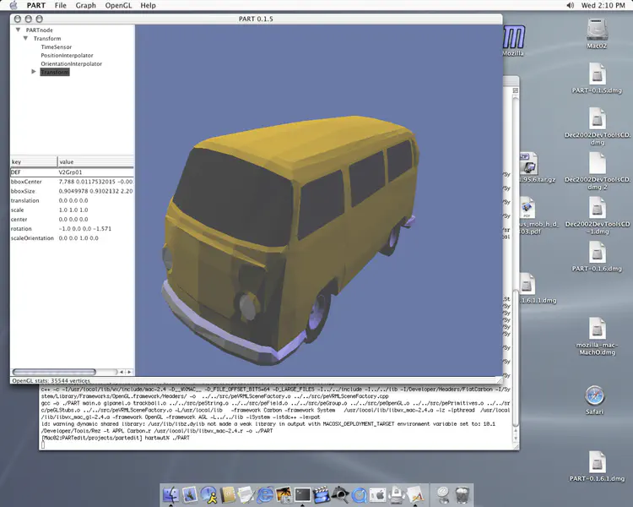Click the rotation value '-1.0 0.0 0.0 -1.571'
Image resolution: width=633 pixels, height=507 pixels.
click(84, 228)
